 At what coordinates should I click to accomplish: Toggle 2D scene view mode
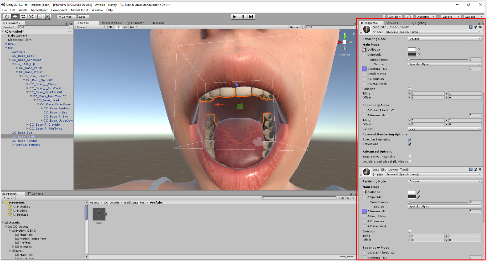coord(110,27)
